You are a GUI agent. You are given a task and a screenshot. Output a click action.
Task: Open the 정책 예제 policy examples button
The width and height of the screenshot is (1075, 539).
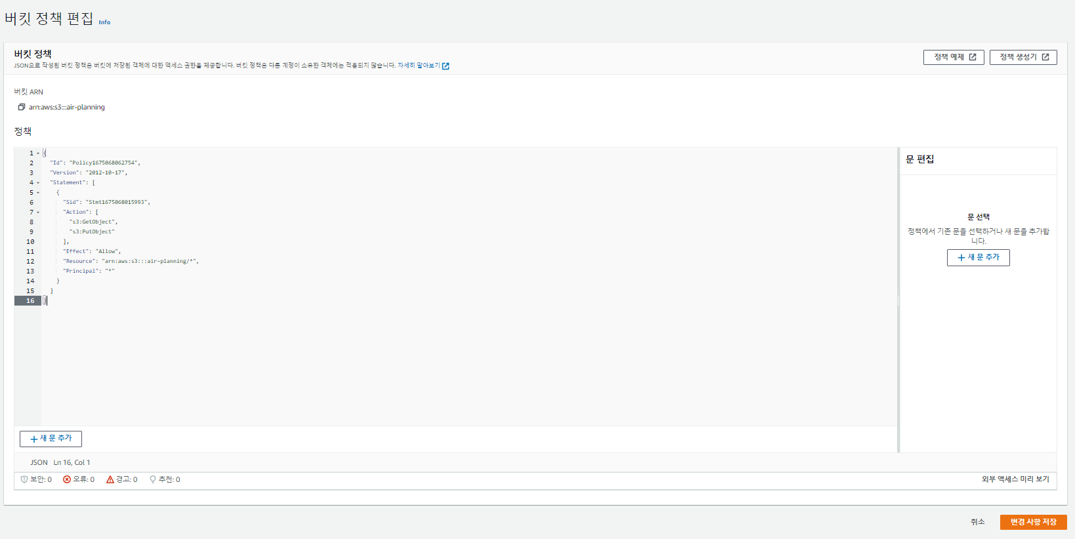click(954, 57)
